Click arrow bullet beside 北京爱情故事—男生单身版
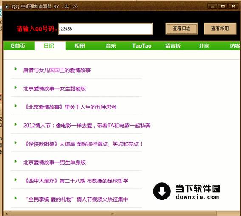 pyautogui.click(x=16, y=161)
